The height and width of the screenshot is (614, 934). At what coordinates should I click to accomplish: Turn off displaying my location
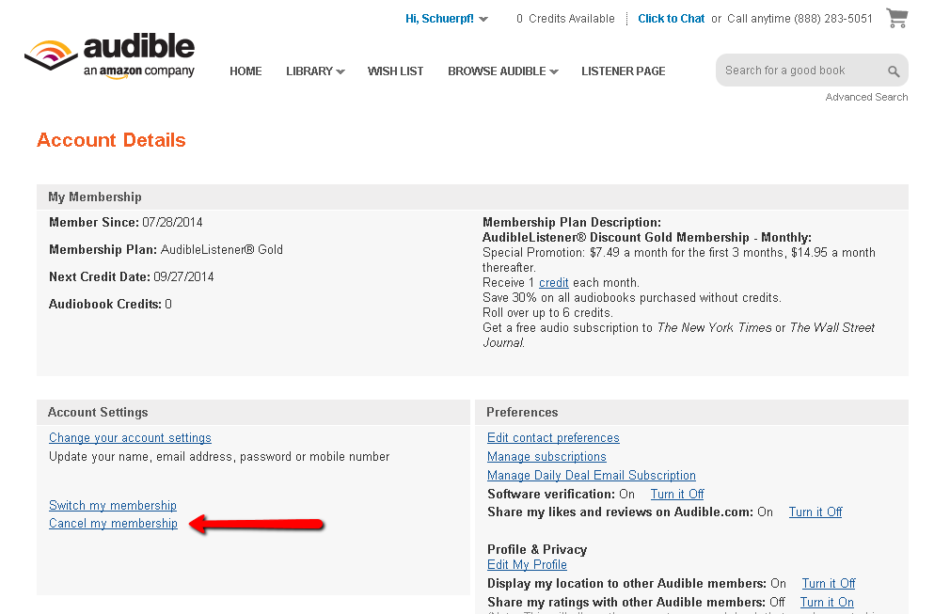(829, 583)
